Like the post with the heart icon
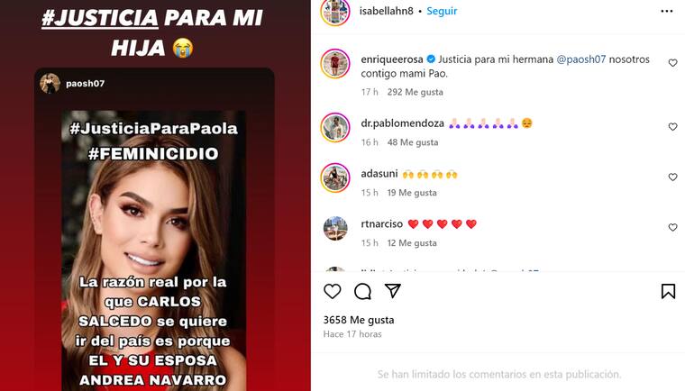The width and height of the screenshot is (685, 391). pos(332,291)
